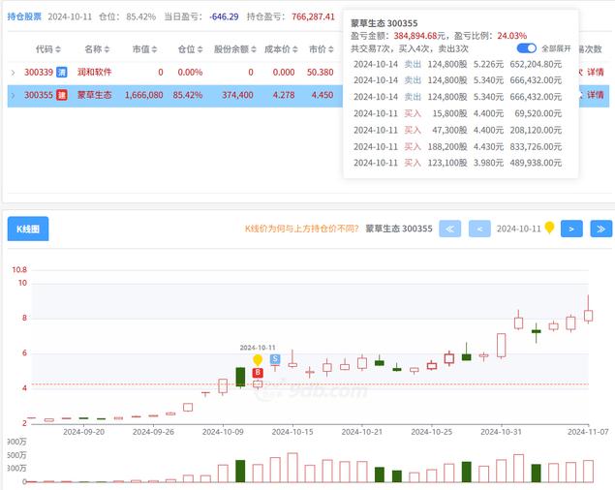The height and width of the screenshot is (490, 615).
Task: Click the 建 badge next to 300355
Action: click(61, 95)
